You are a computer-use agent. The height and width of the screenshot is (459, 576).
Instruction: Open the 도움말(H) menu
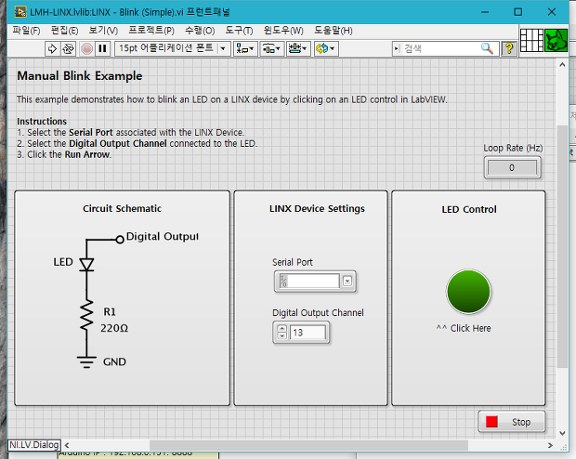pyautogui.click(x=333, y=31)
